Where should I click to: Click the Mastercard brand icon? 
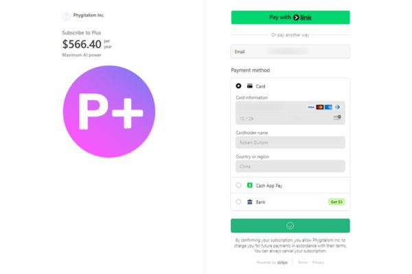320,108
